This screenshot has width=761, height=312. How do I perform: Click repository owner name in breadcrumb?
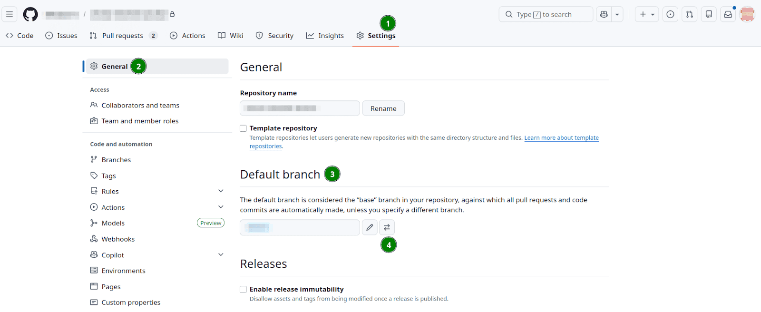tap(62, 15)
